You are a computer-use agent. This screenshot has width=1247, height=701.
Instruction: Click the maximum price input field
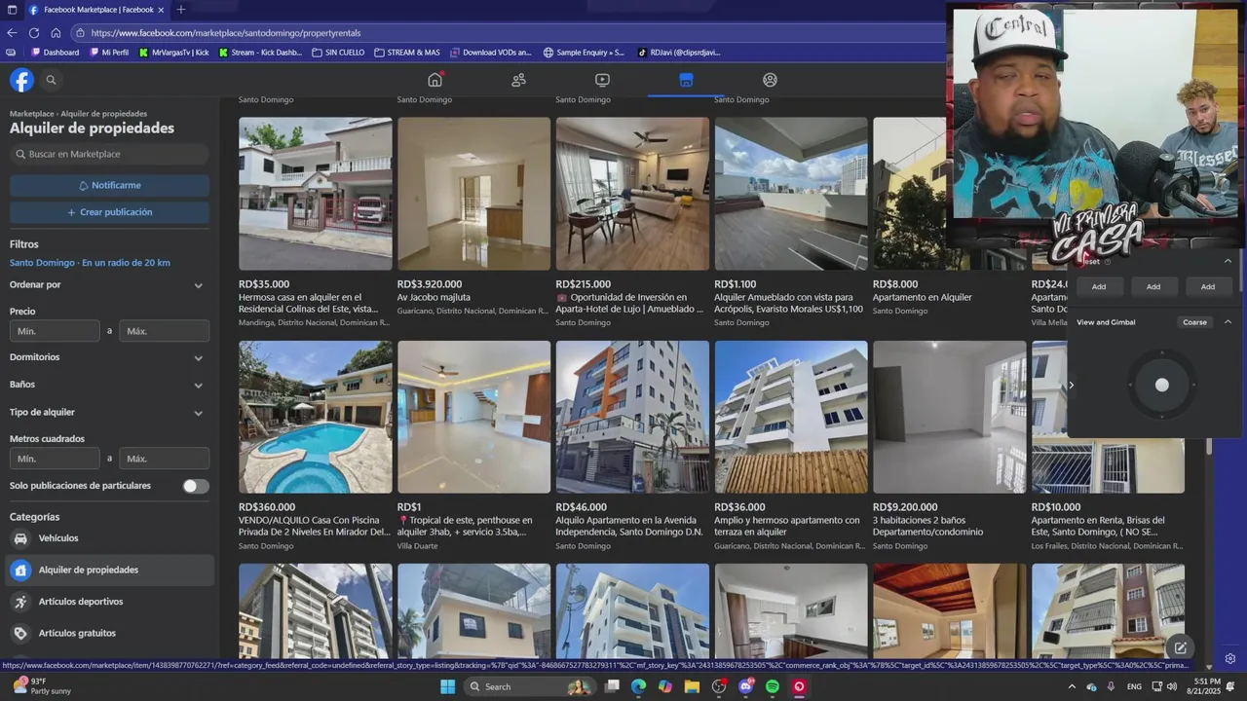point(165,331)
